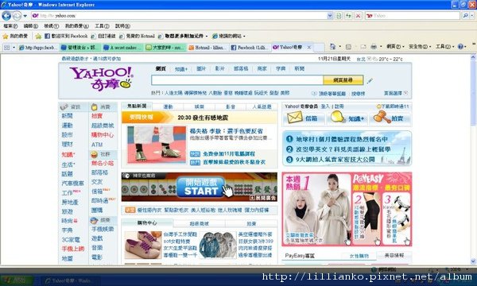Click the yellow 網頁搜尋 search button
This screenshot has height=286, width=477.
point(343,80)
